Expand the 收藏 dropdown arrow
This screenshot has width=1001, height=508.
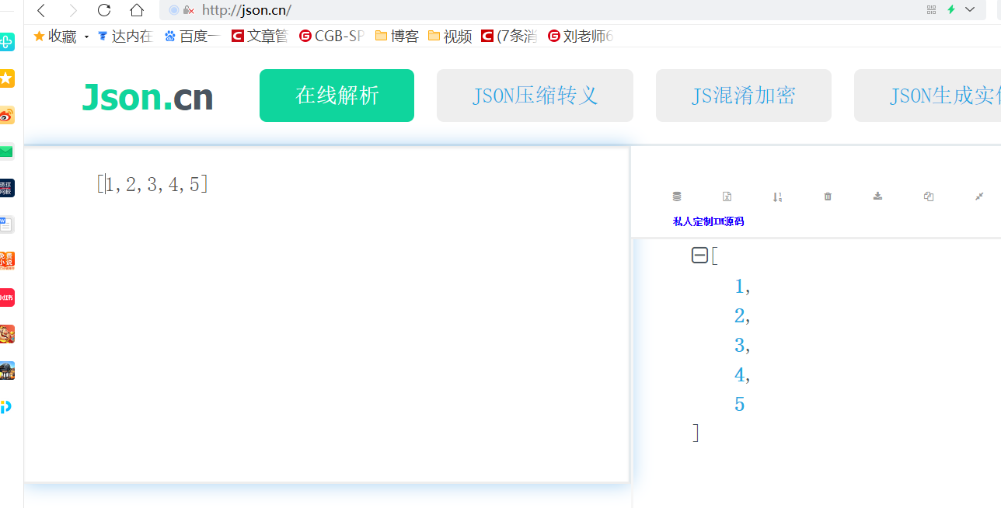coord(86,37)
